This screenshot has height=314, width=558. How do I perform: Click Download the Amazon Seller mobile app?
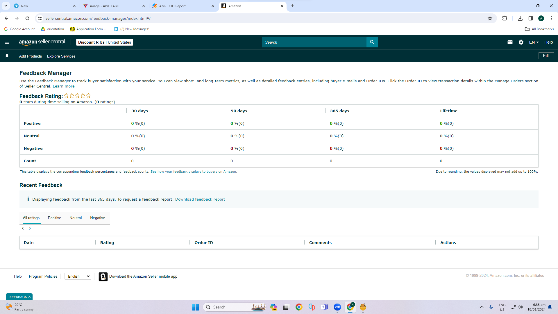(143, 276)
